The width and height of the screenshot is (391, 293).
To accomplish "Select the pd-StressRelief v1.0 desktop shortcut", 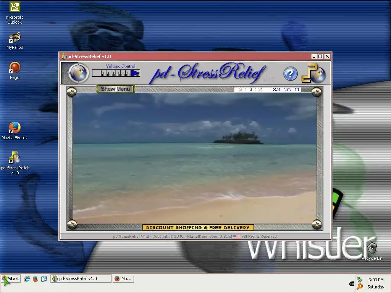I will [x=15, y=163].
